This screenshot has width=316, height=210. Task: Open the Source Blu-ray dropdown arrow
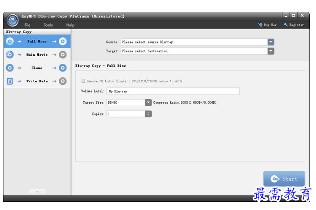pyautogui.click(x=271, y=42)
